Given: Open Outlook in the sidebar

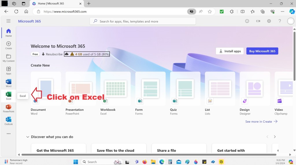Looking at the screenshot, I should pyautogui.click(x=8, y=121).
